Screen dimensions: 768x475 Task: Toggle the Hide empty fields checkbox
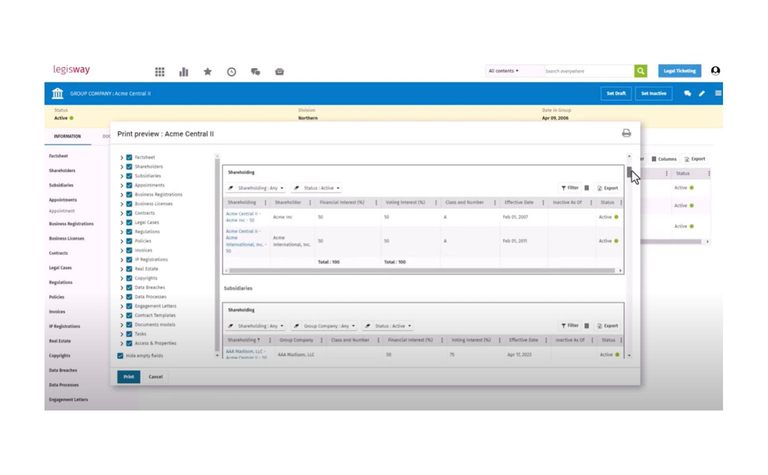[x=120, y=355]
